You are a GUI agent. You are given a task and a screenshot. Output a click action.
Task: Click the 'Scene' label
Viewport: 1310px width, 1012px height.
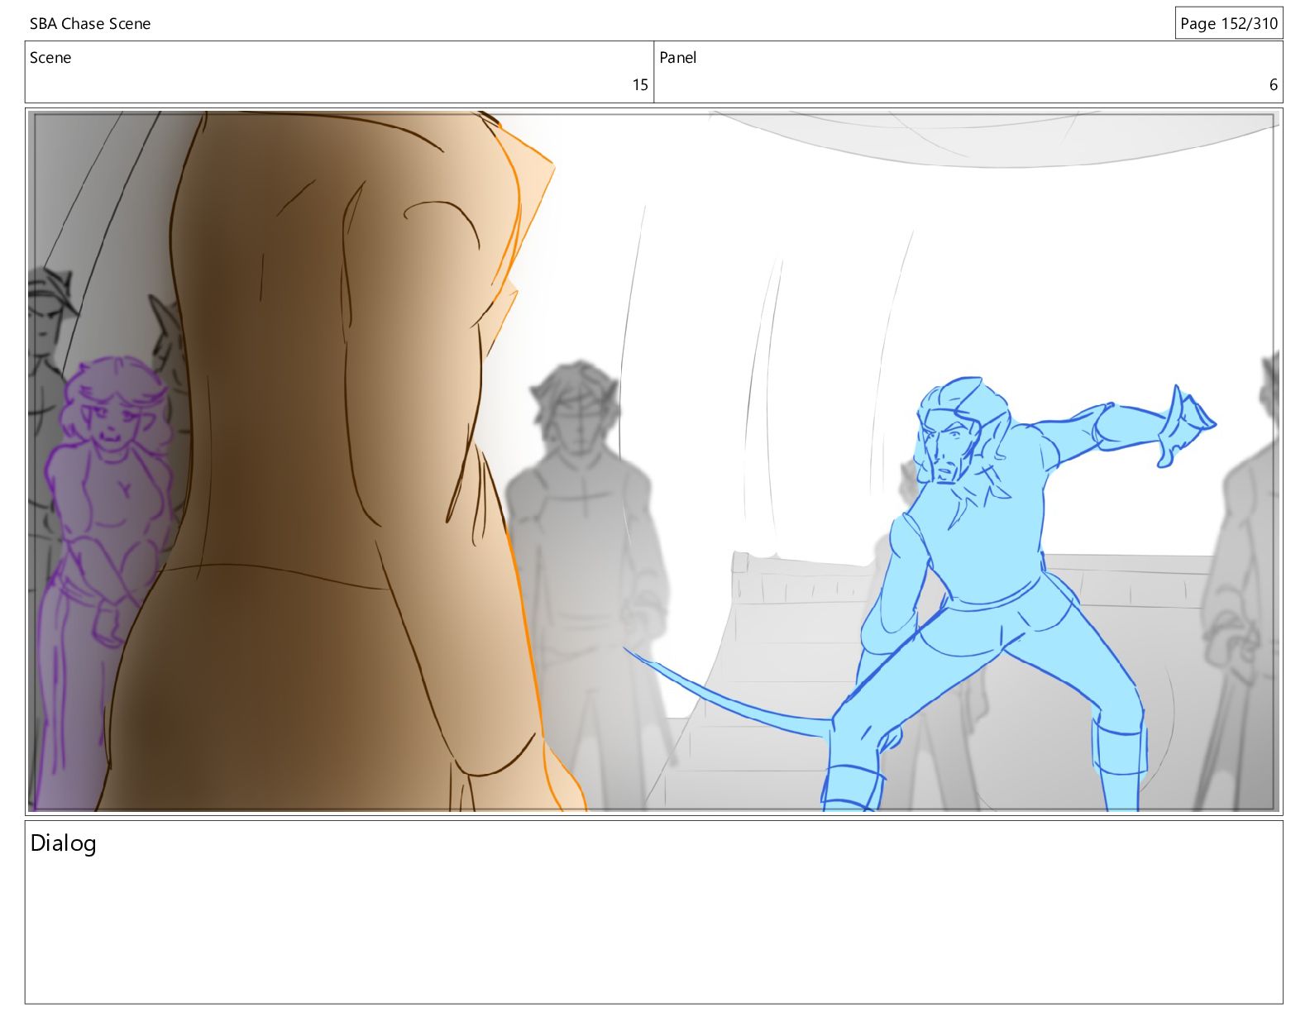[x=50, y=58]
